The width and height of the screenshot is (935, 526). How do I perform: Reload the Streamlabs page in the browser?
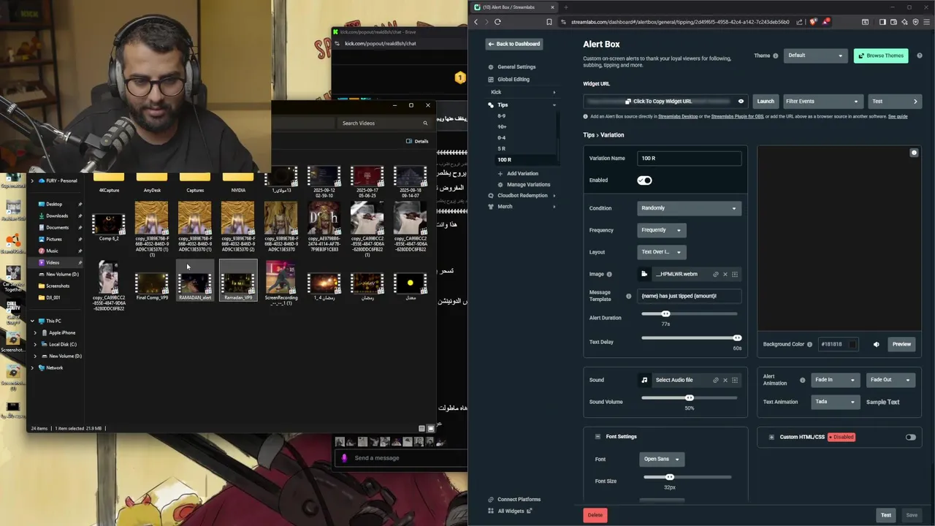(497, 22)
